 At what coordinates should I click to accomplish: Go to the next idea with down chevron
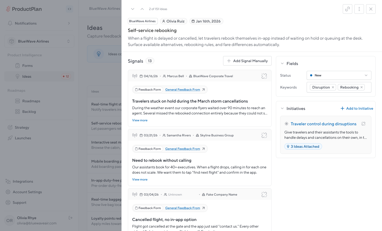pyautogui.click(x=133, y=9)
